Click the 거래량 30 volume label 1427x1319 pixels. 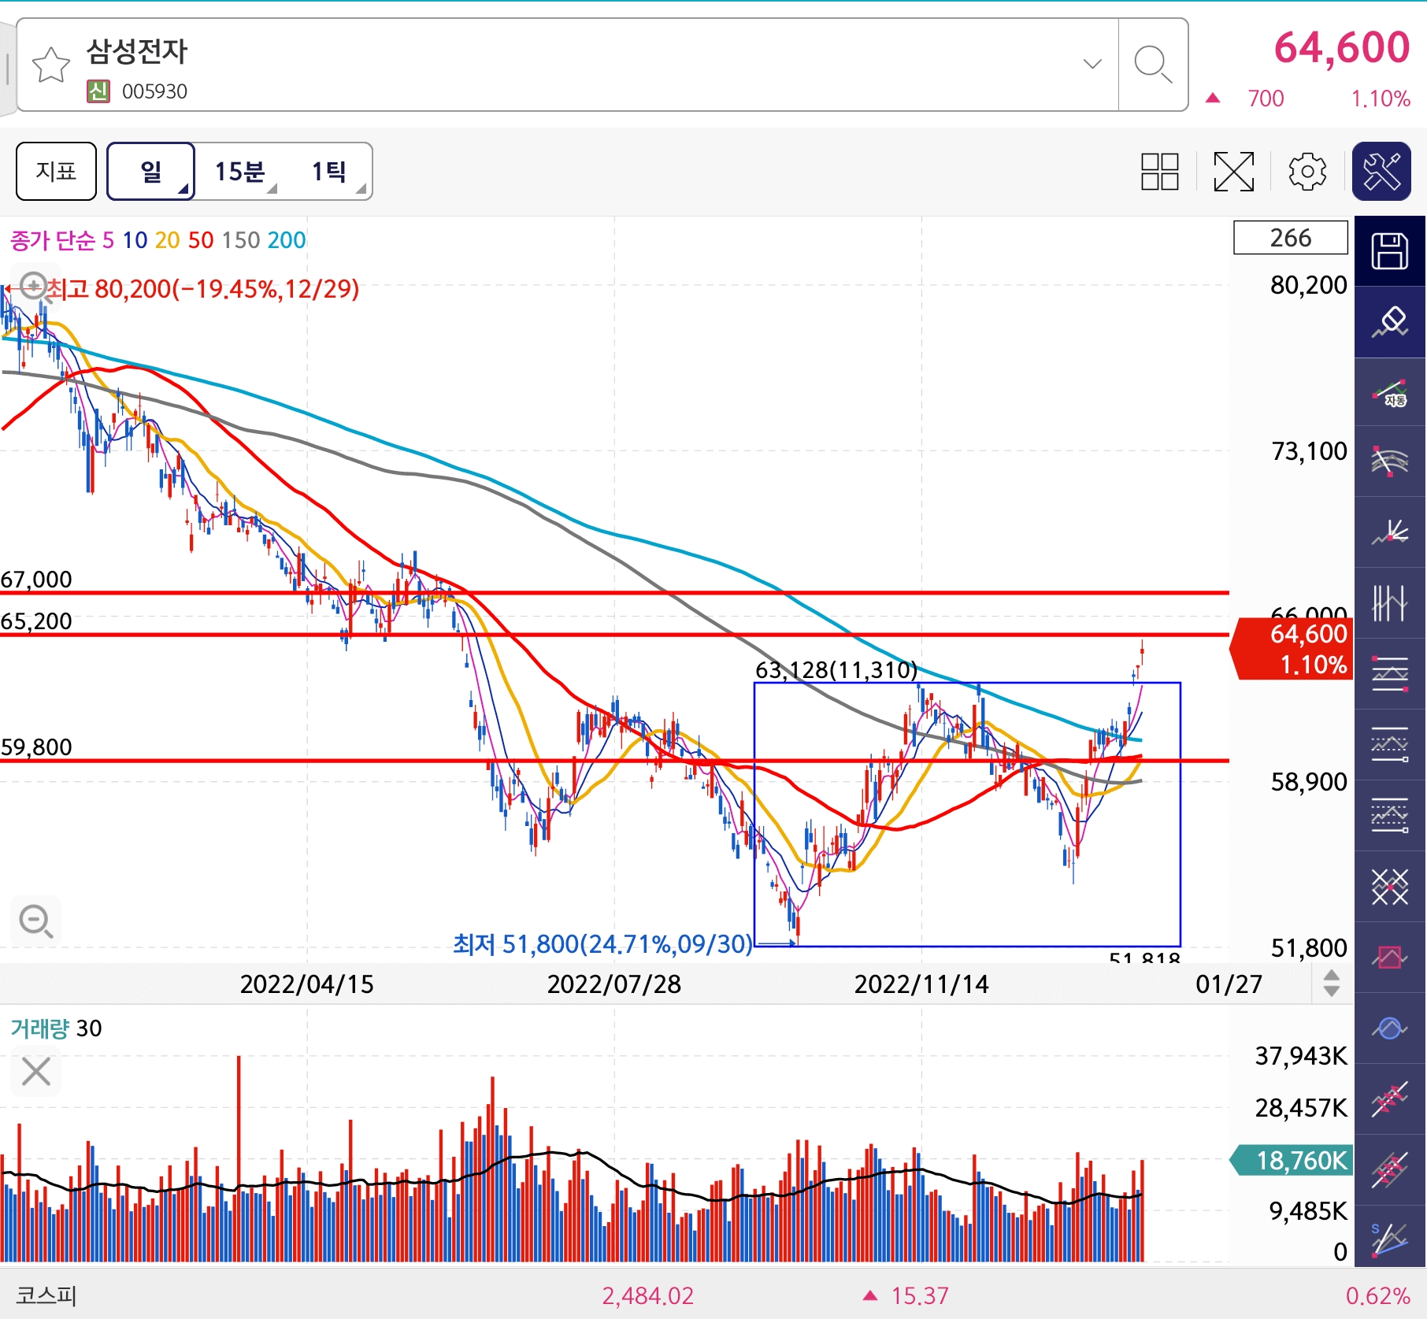point(56,1028)
